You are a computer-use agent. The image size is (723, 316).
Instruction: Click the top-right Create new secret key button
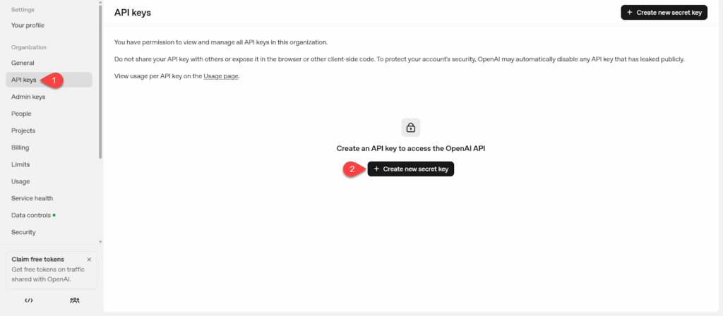click(664, 13)
